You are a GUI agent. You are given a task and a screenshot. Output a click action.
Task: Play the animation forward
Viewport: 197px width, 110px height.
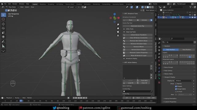pyautogui.click(x=81, y=98)
